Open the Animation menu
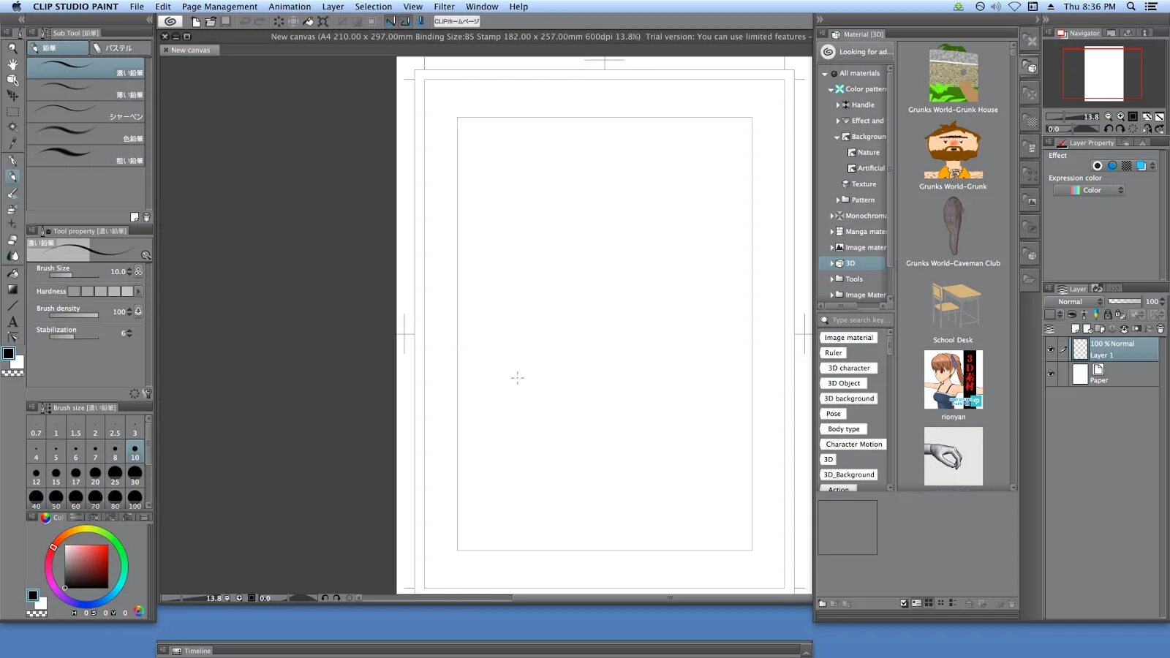1170x658 pixels. click(x=290, y=7)
